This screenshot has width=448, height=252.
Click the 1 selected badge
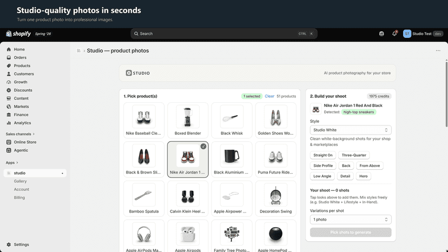pos(252,96)
